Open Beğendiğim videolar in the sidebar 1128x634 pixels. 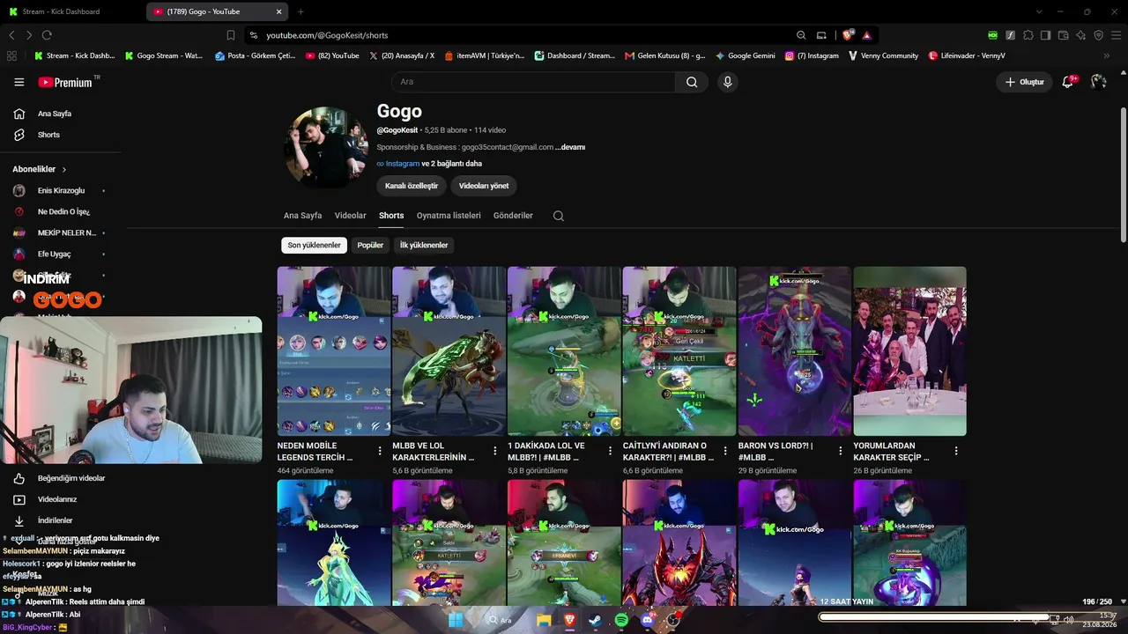pyautogui.click(x=70, y=478)
